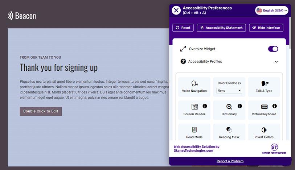The width and height of the screenshot is (295, 170).
Task: Activate Read Mode
Action: pyautogui.click(x=194, y=132)
